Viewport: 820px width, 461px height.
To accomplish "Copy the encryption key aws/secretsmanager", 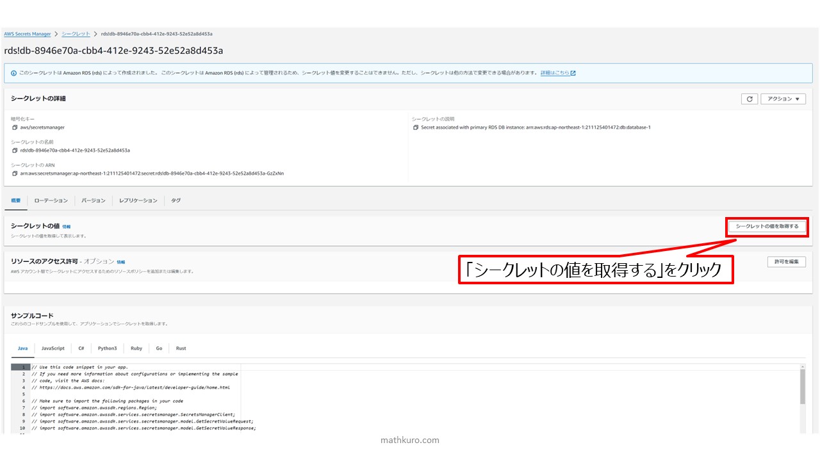I will click(x=14, y=127).
